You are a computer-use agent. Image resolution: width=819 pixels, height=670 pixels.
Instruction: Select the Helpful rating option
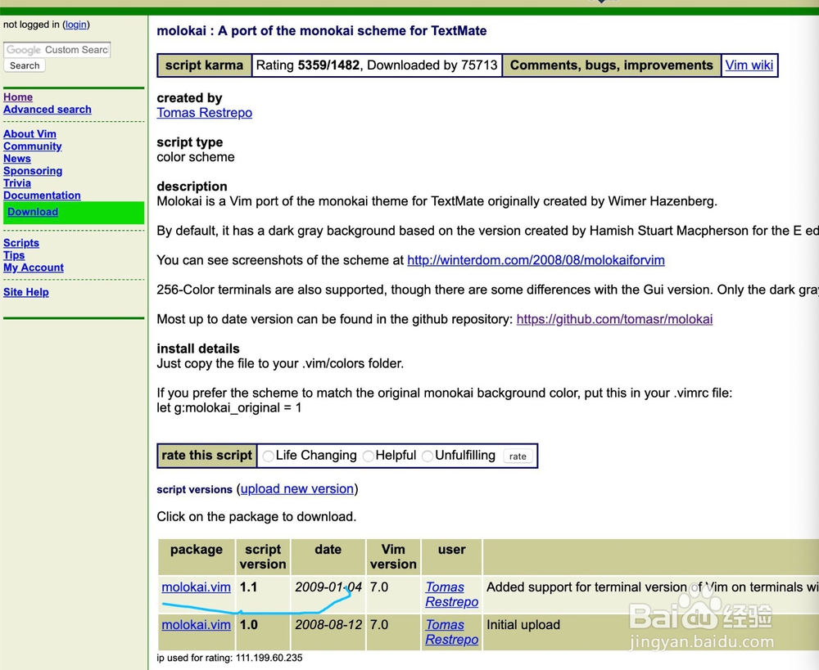(369, 456)
